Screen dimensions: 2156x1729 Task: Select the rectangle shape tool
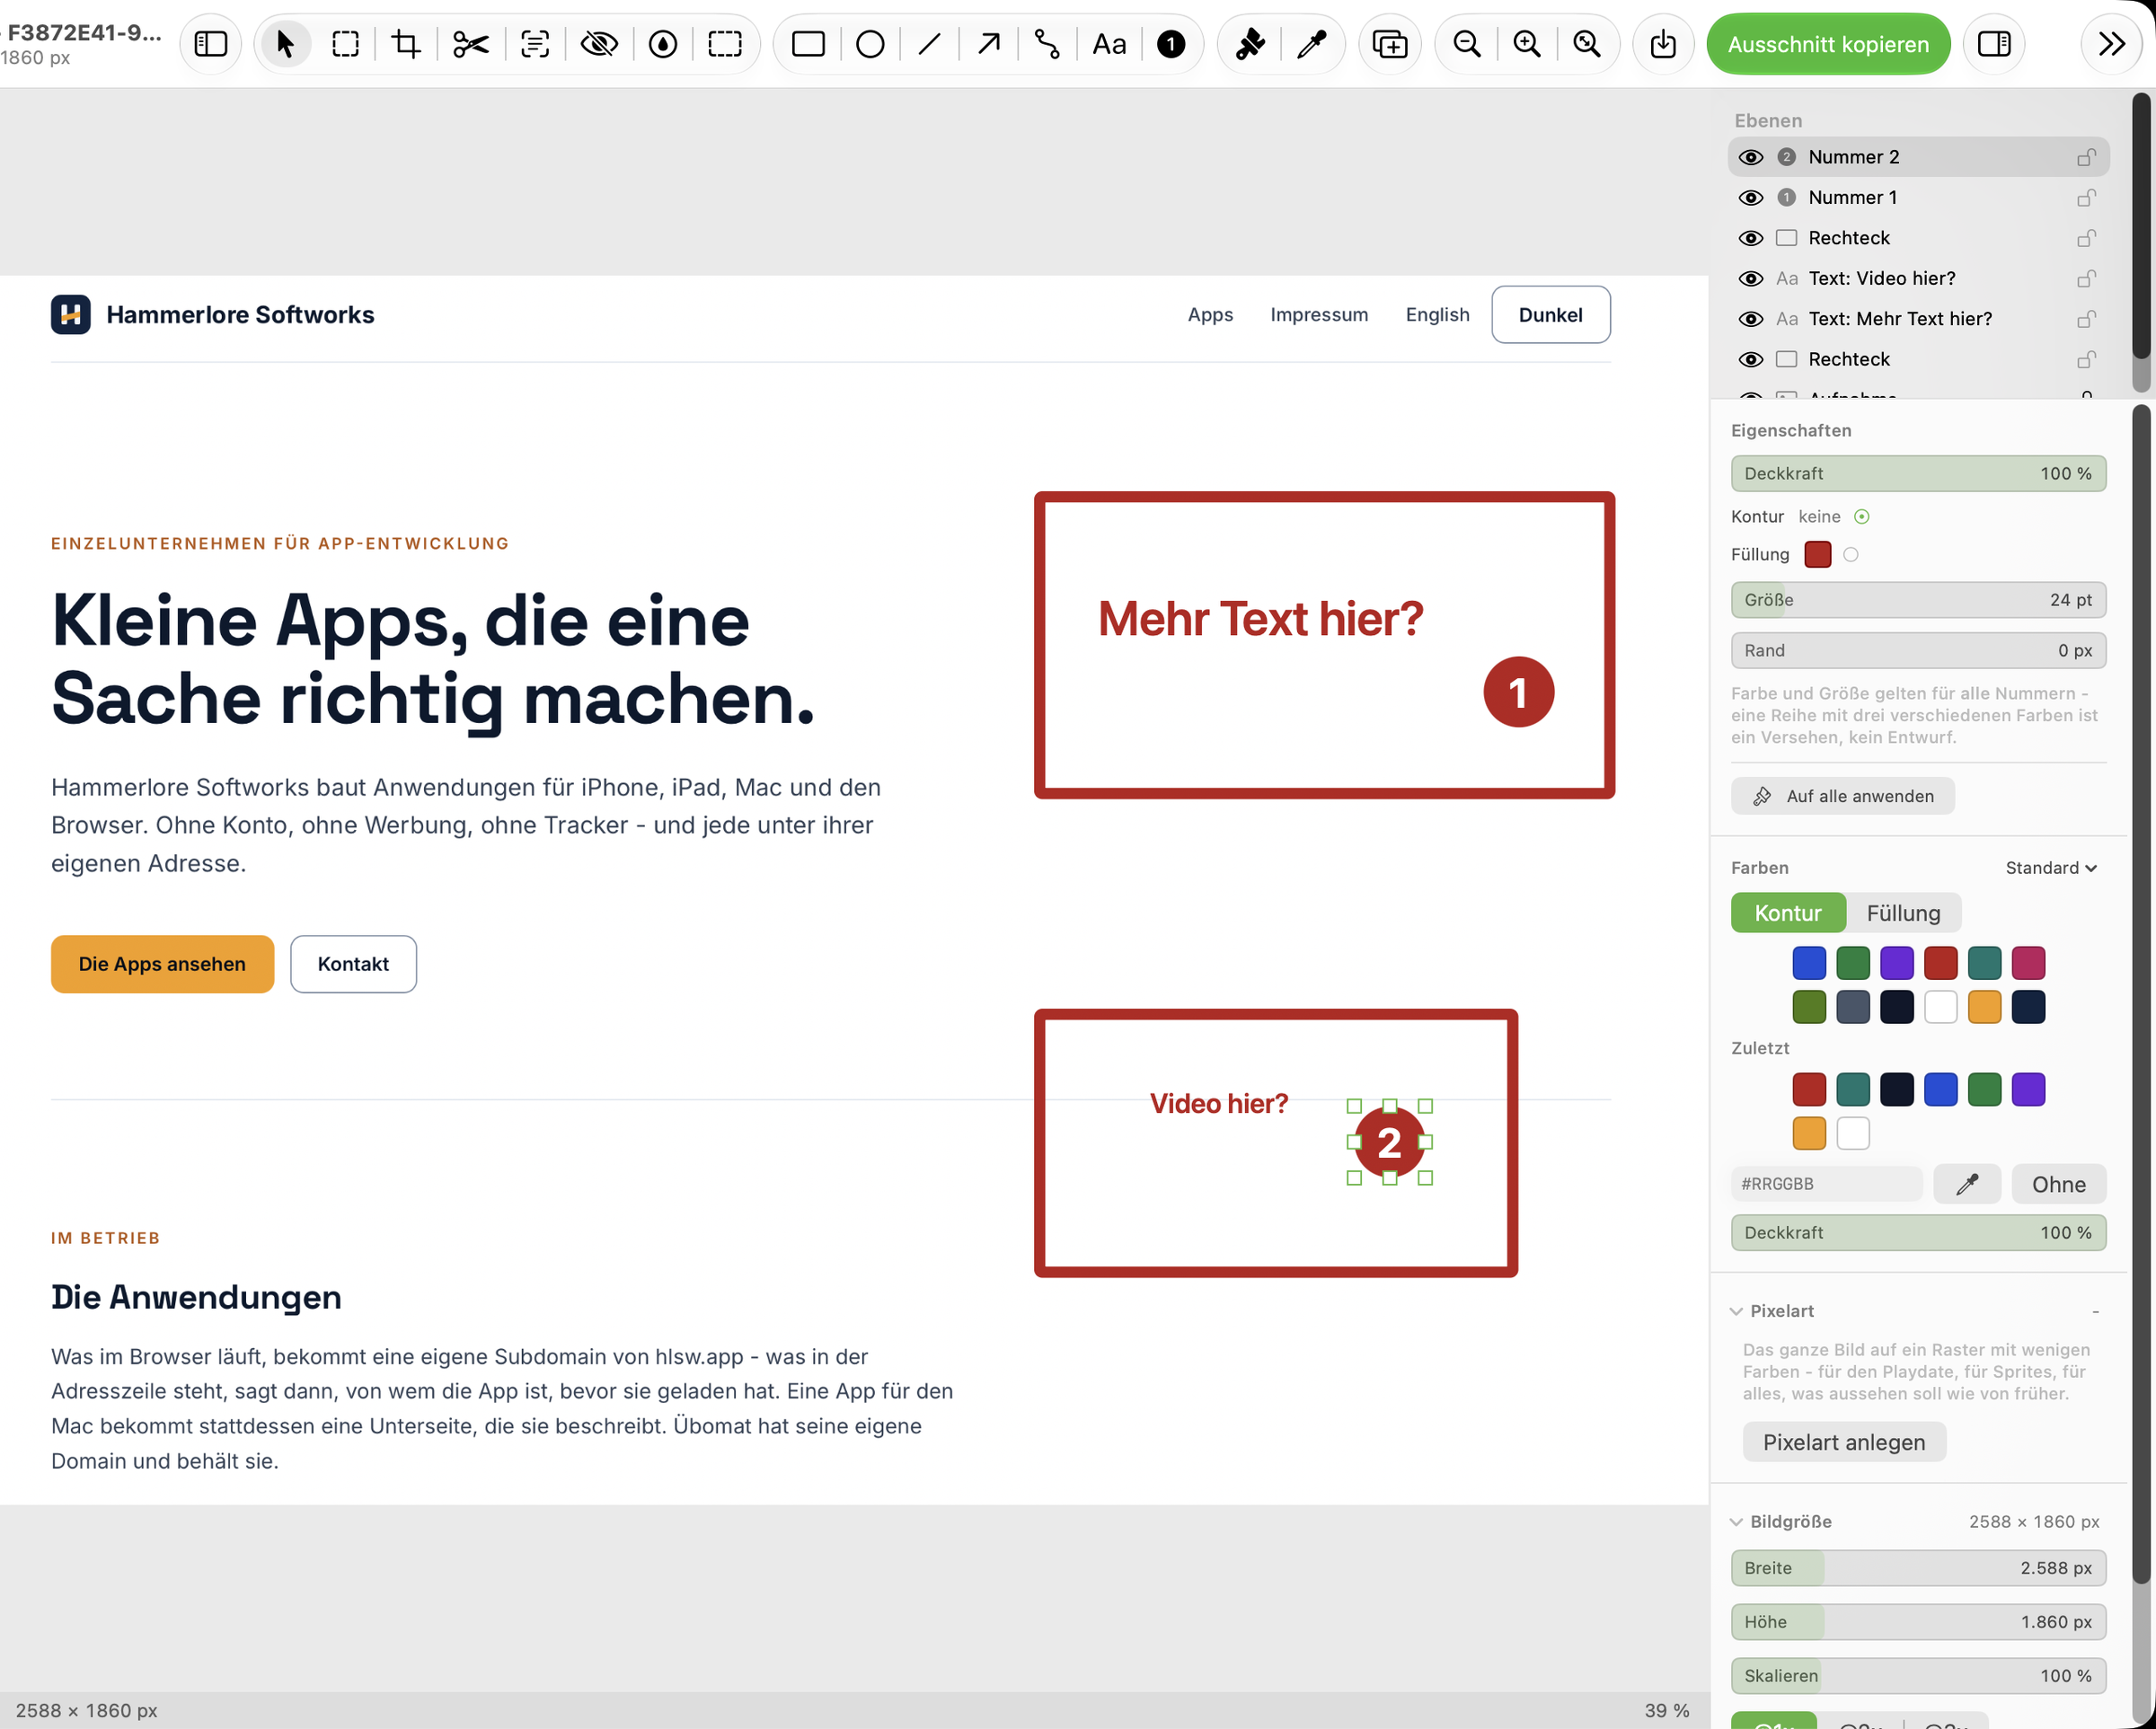pyautogui.click(x=808, y=44)
